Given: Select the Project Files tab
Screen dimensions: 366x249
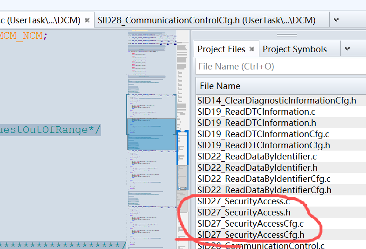Looking at the screenshot, I should coord(221,49).
